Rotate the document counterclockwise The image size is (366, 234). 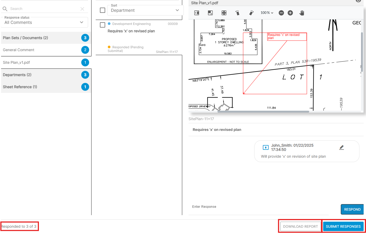pyautogui.click(x=237, y=13)
